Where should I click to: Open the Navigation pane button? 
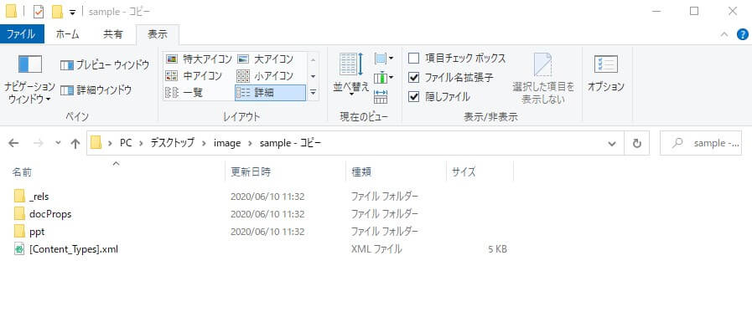tap(29, 79)
